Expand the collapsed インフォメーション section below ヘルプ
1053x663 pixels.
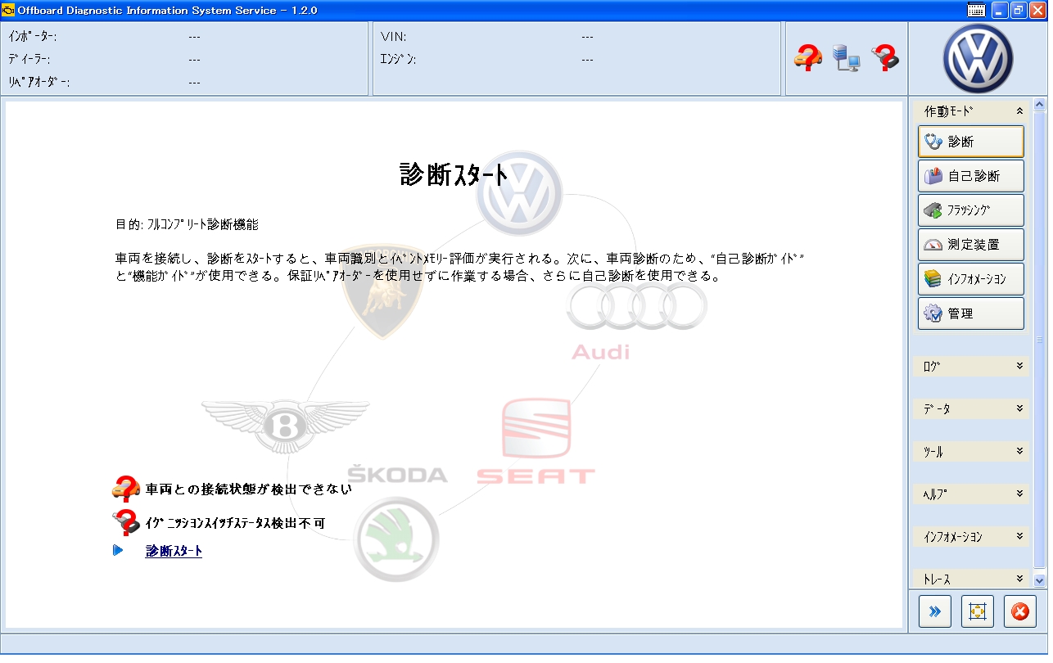[x=971, y=536]
